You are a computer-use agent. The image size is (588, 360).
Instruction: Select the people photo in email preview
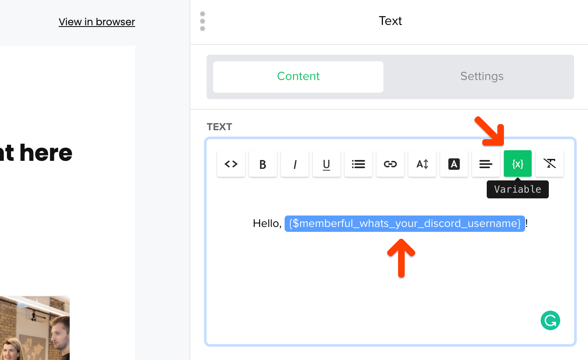point(35,328)
